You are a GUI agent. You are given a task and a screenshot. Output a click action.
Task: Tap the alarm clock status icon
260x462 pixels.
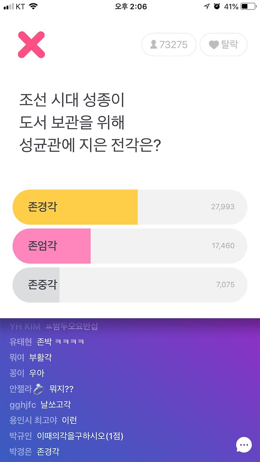click(x=217, y=6)
